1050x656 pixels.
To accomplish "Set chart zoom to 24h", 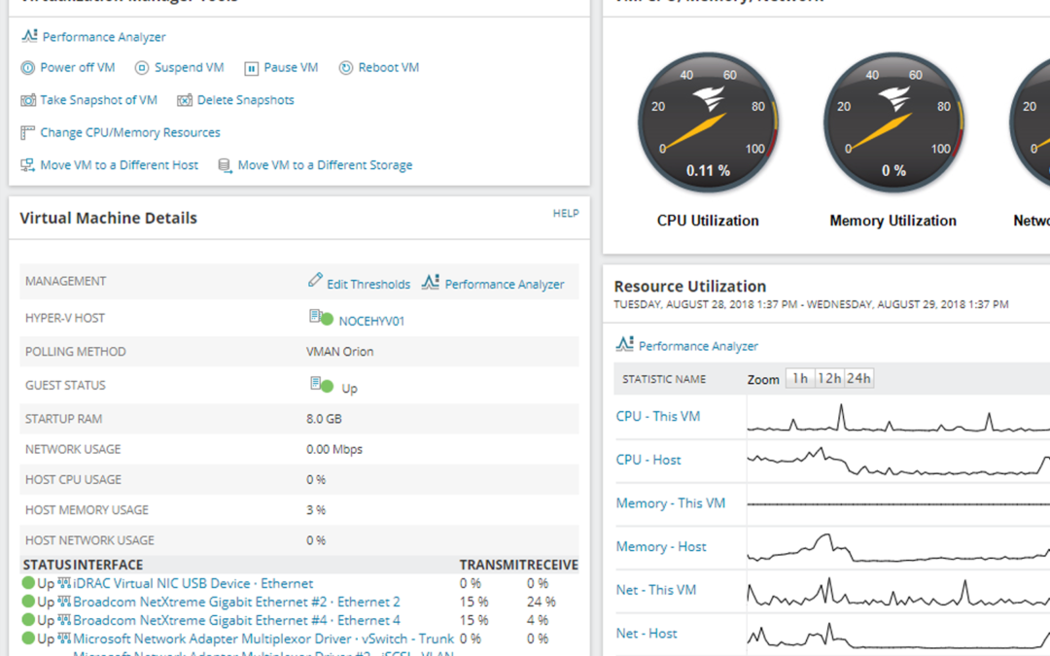I will 859,379.
